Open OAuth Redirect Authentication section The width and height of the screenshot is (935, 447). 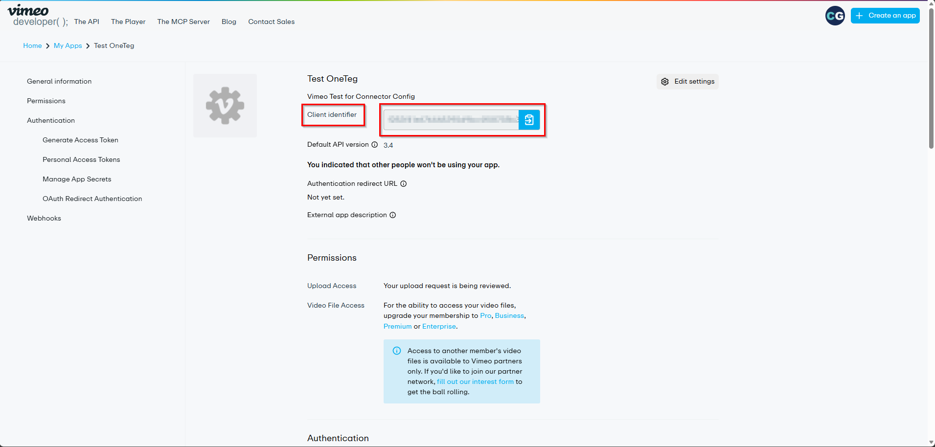coord(92,199)
